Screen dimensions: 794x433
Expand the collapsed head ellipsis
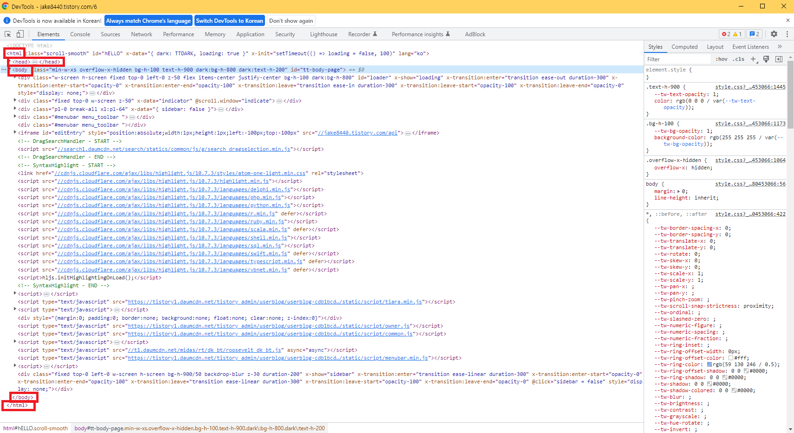35,62
